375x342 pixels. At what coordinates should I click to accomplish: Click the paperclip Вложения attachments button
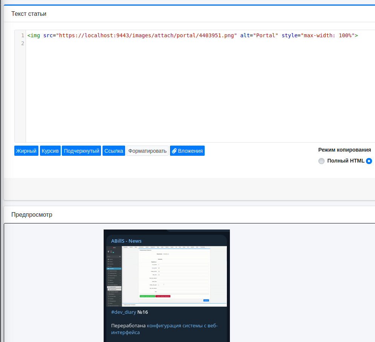[187, 151]
